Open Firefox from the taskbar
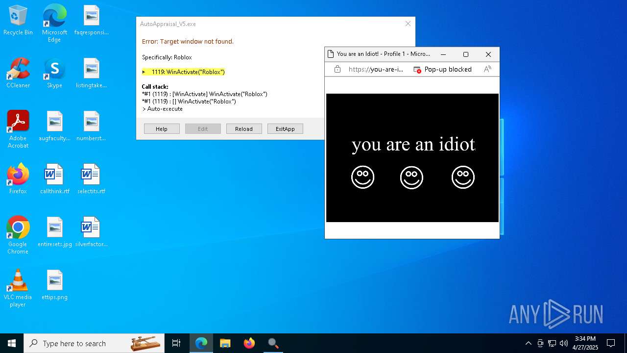The height and width of the screenshot is (353, 627). point(249,343)
